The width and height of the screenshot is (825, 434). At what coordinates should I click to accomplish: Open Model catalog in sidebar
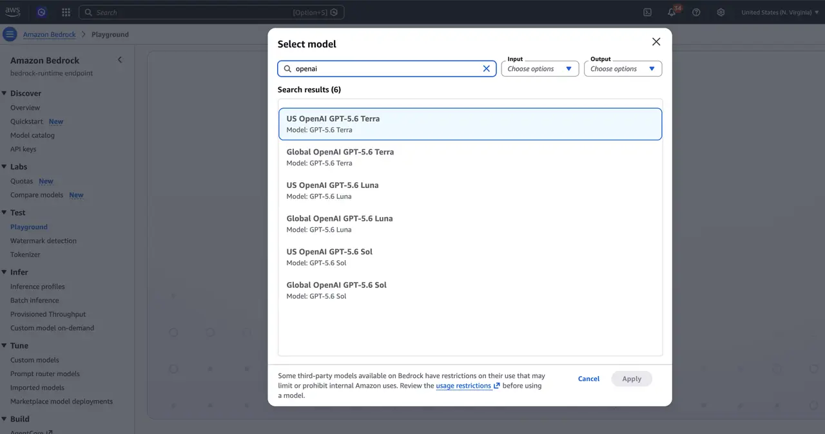tap(32, 135)
